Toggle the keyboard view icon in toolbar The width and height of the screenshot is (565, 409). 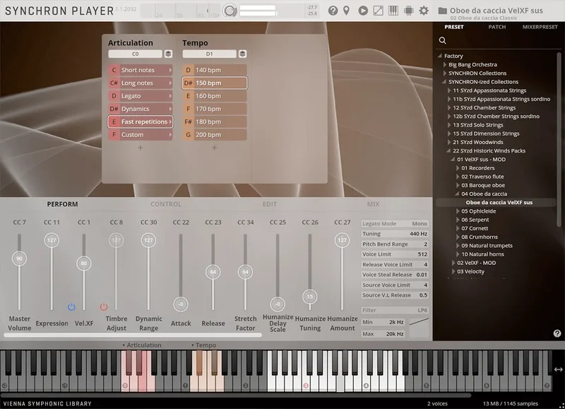(x=393, y=11)
